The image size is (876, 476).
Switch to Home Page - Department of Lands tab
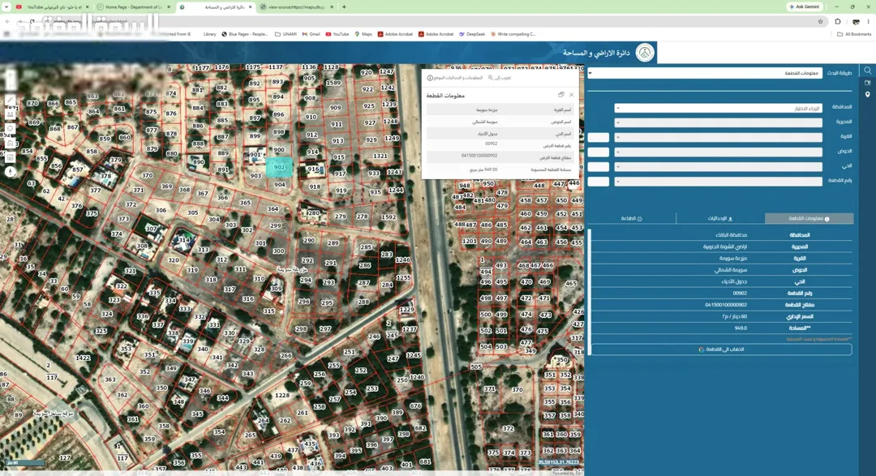tap(133, 6)
